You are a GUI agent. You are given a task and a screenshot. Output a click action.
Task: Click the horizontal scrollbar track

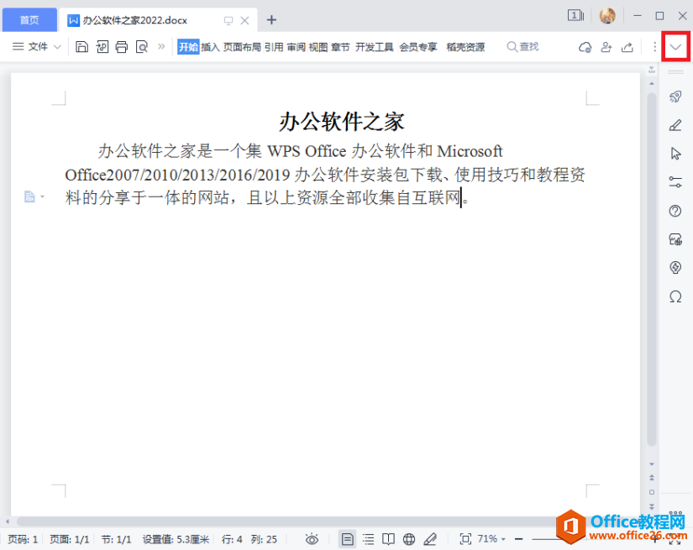pos(328,521)
